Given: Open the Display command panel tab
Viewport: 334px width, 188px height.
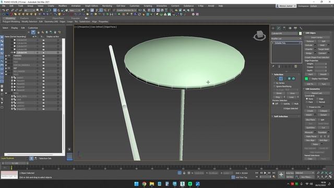Looking at the screenshot, I should (295, 28).
